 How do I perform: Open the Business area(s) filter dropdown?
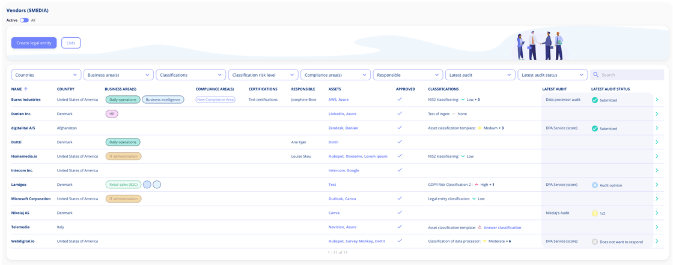coord(118,75)
